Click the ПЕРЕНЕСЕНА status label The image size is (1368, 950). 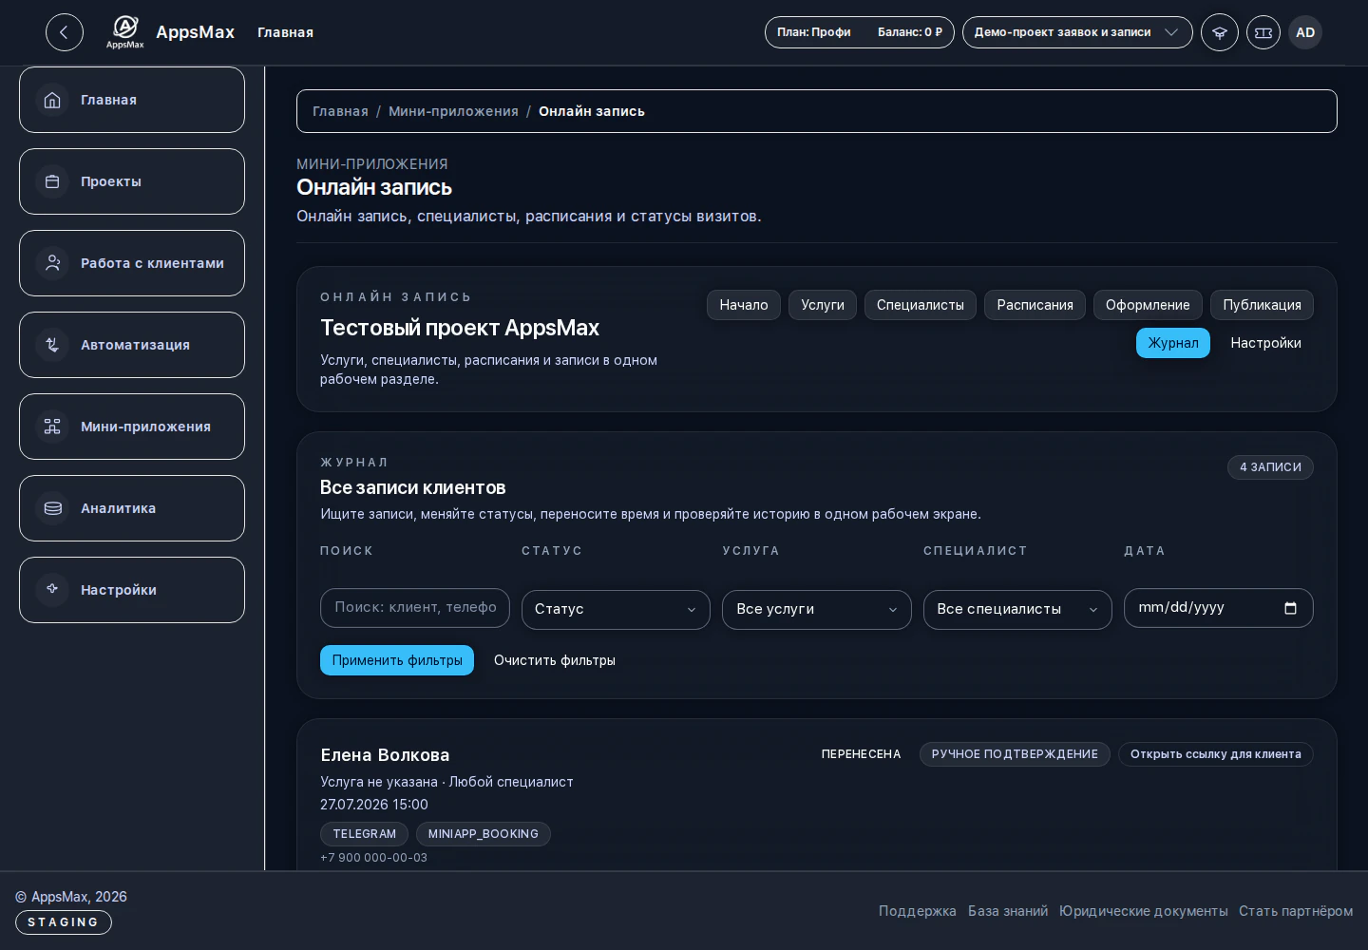pos(861,754)
